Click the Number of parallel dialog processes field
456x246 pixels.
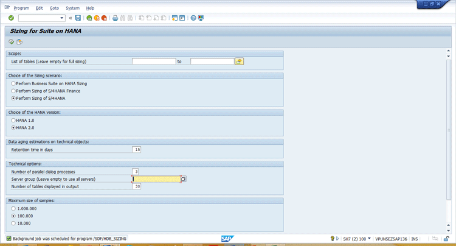coord(135,172)
